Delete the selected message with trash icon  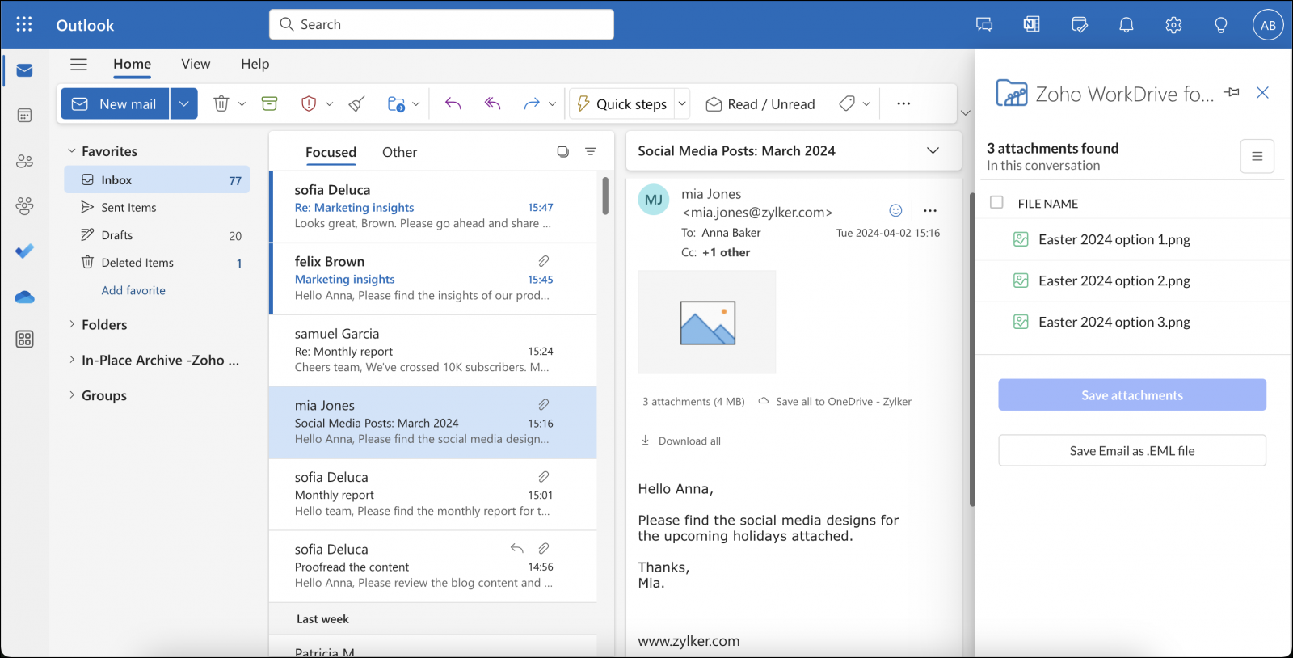point(221,103)
